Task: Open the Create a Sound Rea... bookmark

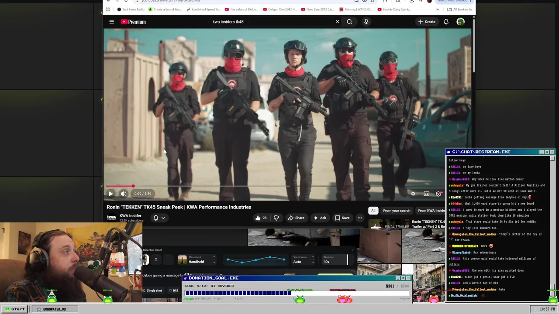Action: click(165, 9)
